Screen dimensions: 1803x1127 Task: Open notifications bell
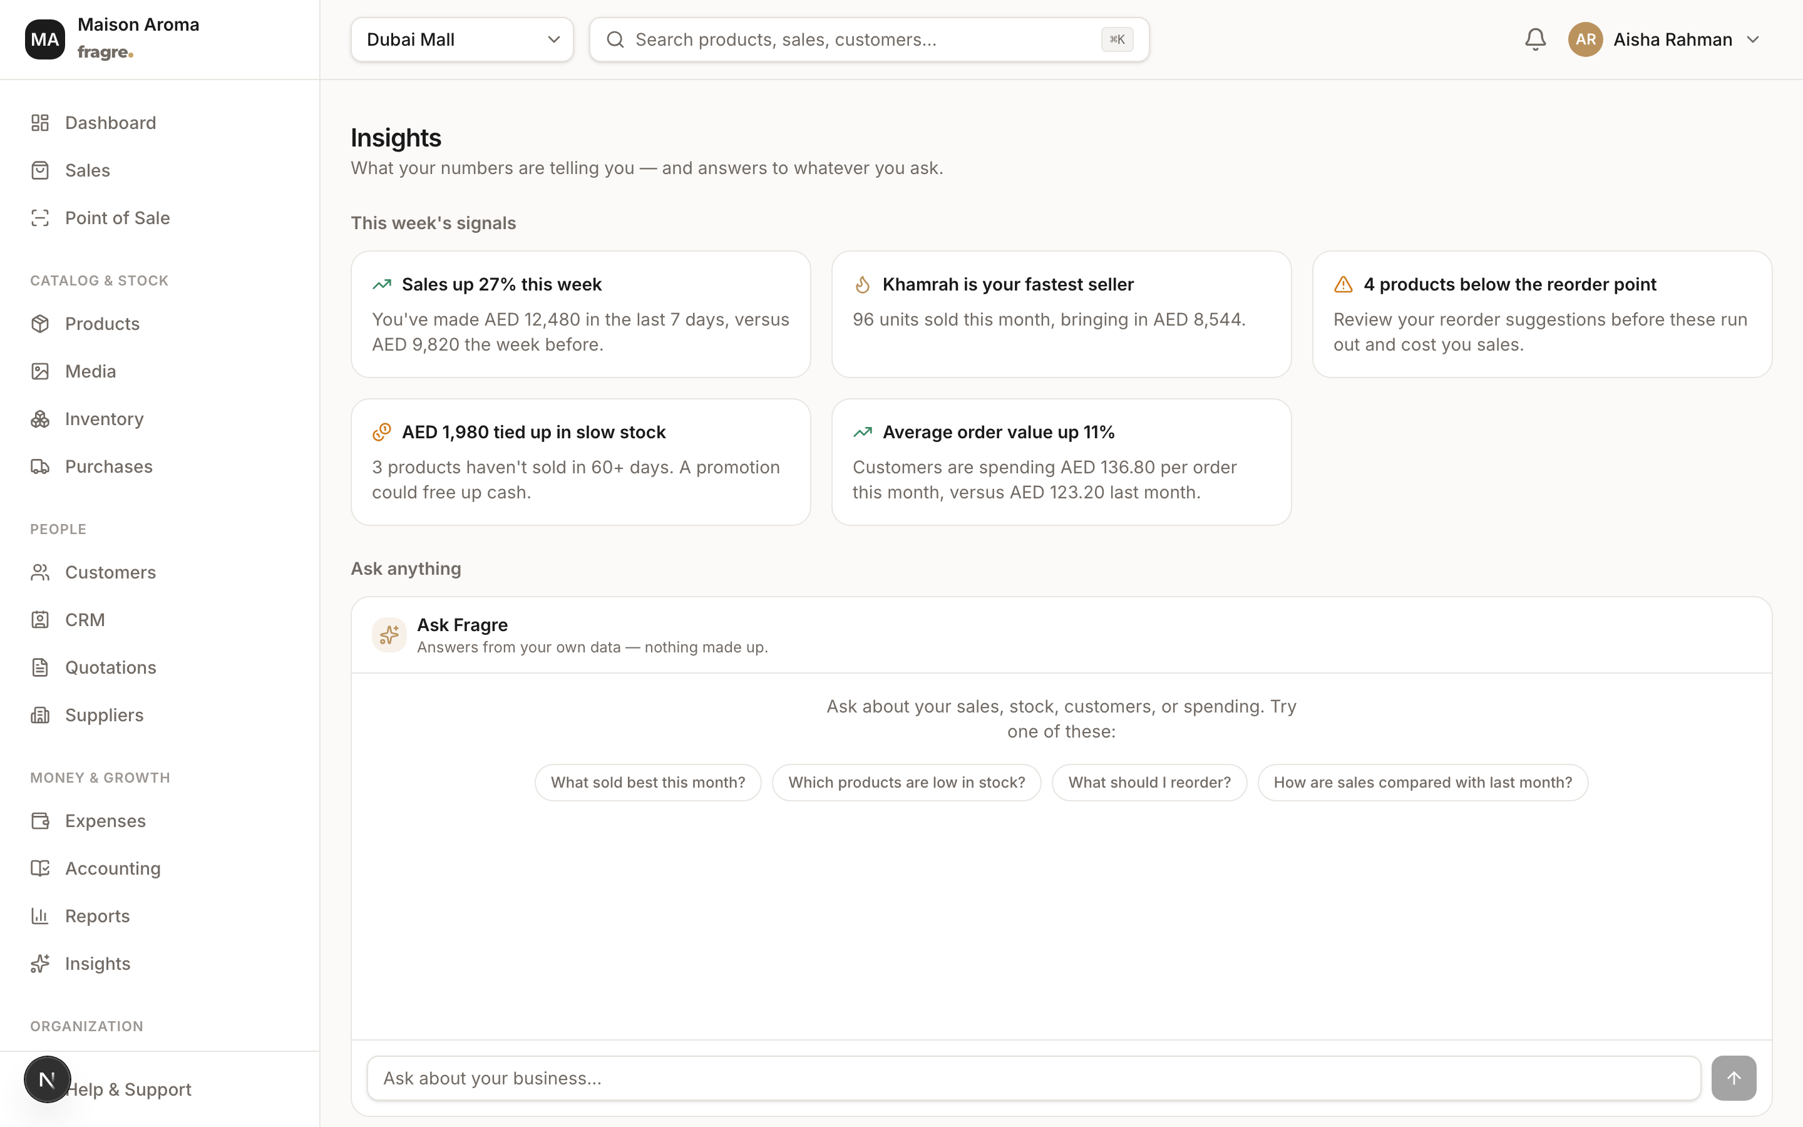1536,39
